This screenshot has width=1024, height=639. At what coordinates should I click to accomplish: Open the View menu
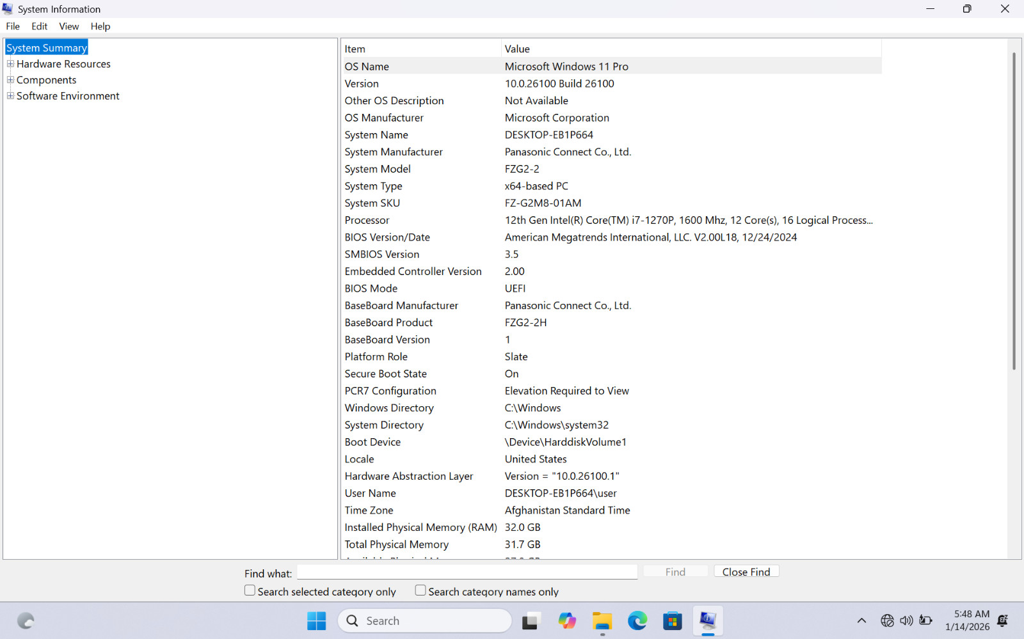click(69, 26)
